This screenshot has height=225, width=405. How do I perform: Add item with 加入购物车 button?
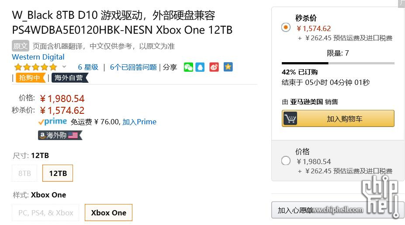click(338, 119)
